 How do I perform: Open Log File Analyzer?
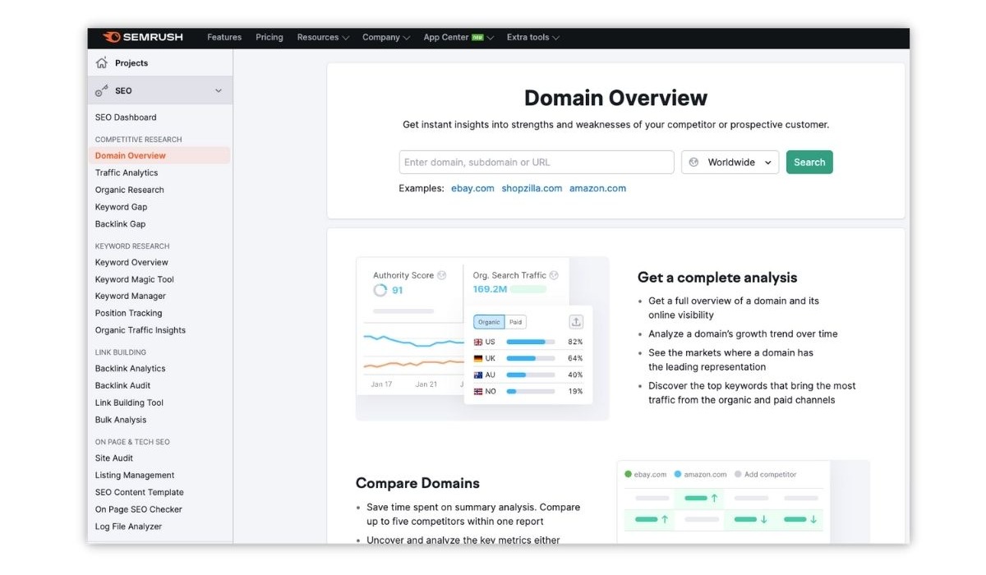(x=129, y=527)
